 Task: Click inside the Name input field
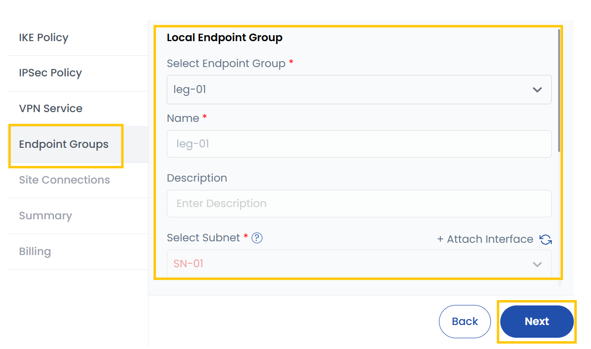tap(359, 144)
